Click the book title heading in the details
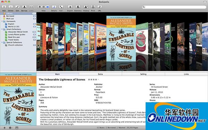Image resolution: width=208 pixels, height=130 pixels. 62,80
